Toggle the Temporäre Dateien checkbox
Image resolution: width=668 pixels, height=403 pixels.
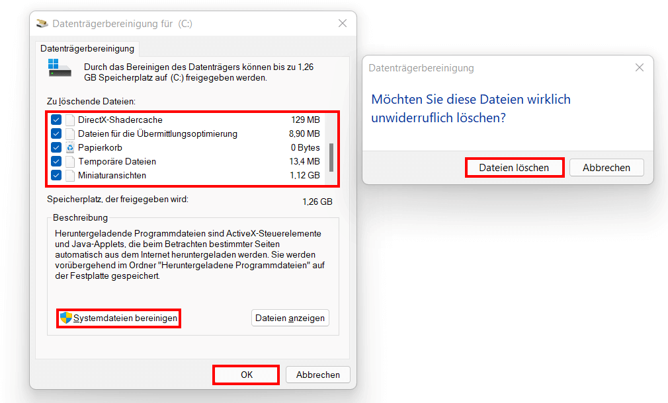[x=56, y=161]
